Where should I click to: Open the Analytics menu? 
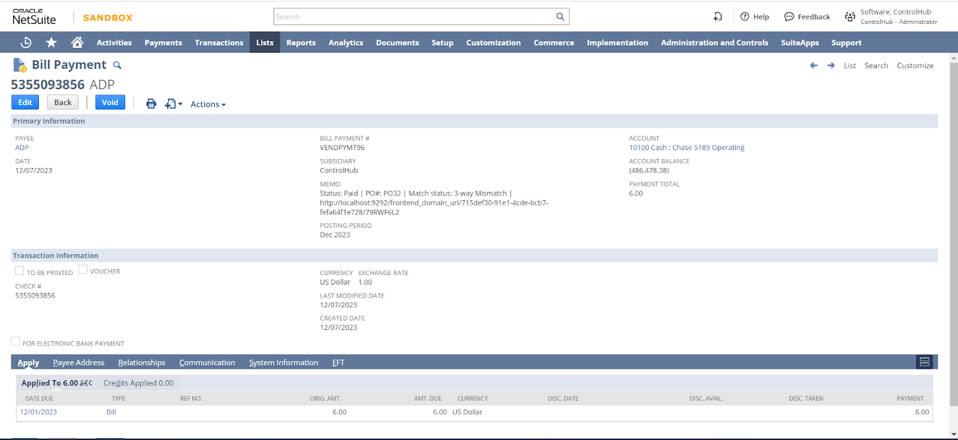[345, 42]
